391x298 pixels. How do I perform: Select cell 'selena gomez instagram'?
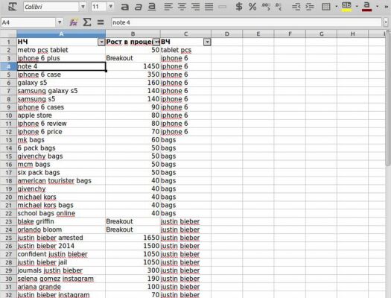tap(61, 279)
